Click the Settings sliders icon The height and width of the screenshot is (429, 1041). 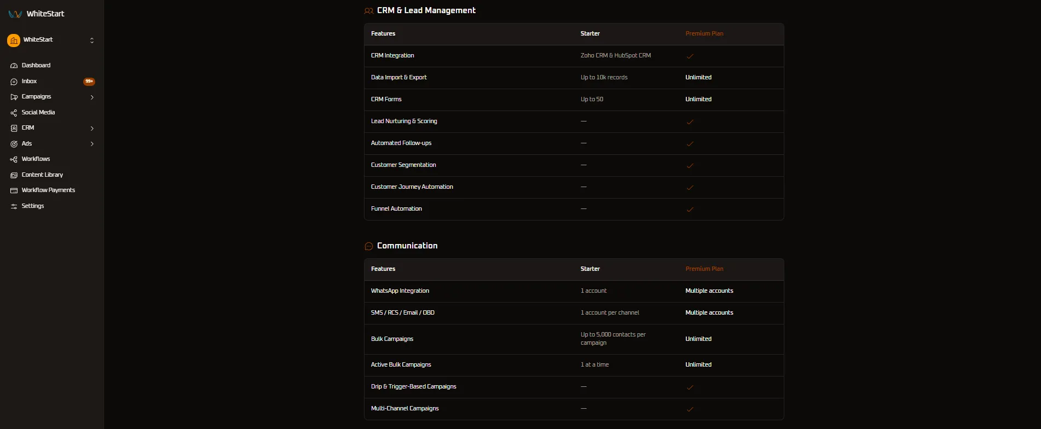(14, 206)
